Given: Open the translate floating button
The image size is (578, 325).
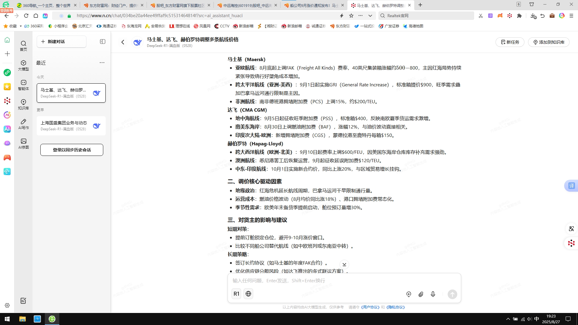Looking at the screenshot, I should (571, 186).
